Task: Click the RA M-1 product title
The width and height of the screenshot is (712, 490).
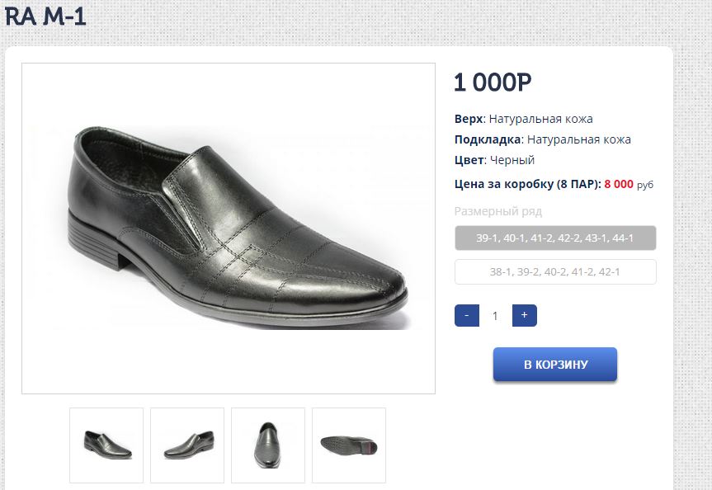Action: point(45,16)
